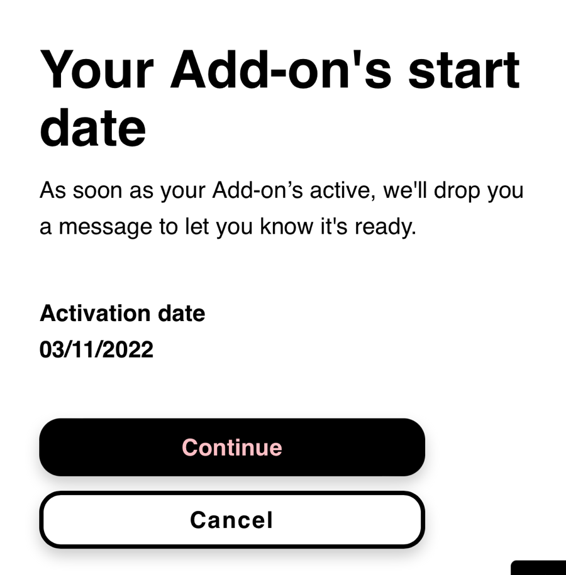Viewport: 566px width, 575px height.
Task: Click the 'As soon as your Add-on's active' text
Action: click(281, 190)
